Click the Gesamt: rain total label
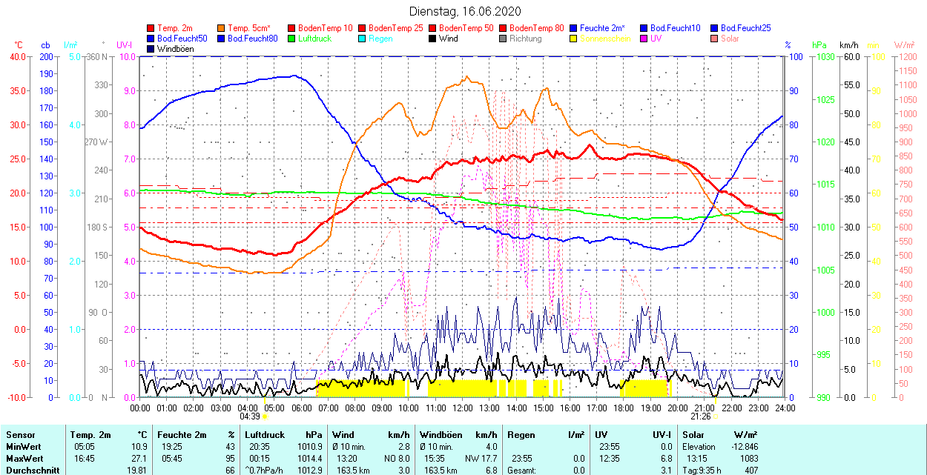The width and height of the screenshot is (927, 475). coord(521,471)
